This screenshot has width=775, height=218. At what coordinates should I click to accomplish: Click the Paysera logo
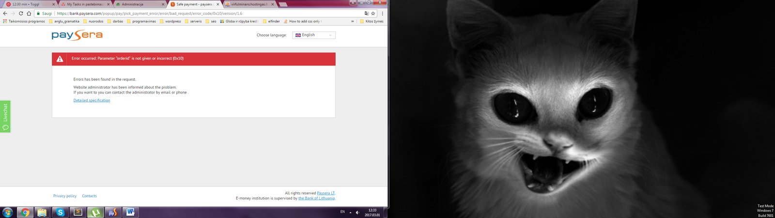(x=77, y=35)
